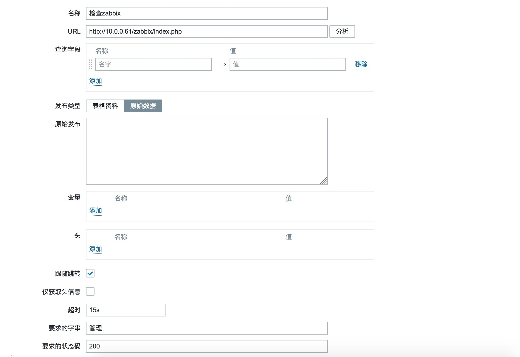The width and height of the screenshot is (520, 357).
Task: Select the 原始数据 post type
Action: click(x=143, y=106)
